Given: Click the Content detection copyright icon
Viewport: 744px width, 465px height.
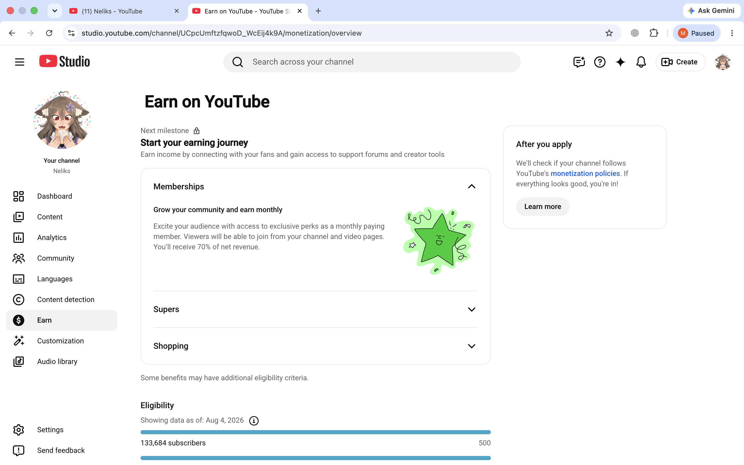Looking at the screenshot, I should [18, 300].
